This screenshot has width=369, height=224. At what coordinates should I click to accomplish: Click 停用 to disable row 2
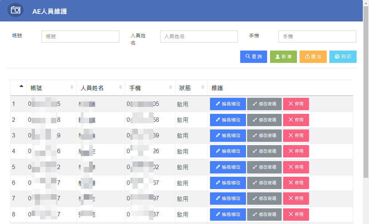[x=296, y=120]
